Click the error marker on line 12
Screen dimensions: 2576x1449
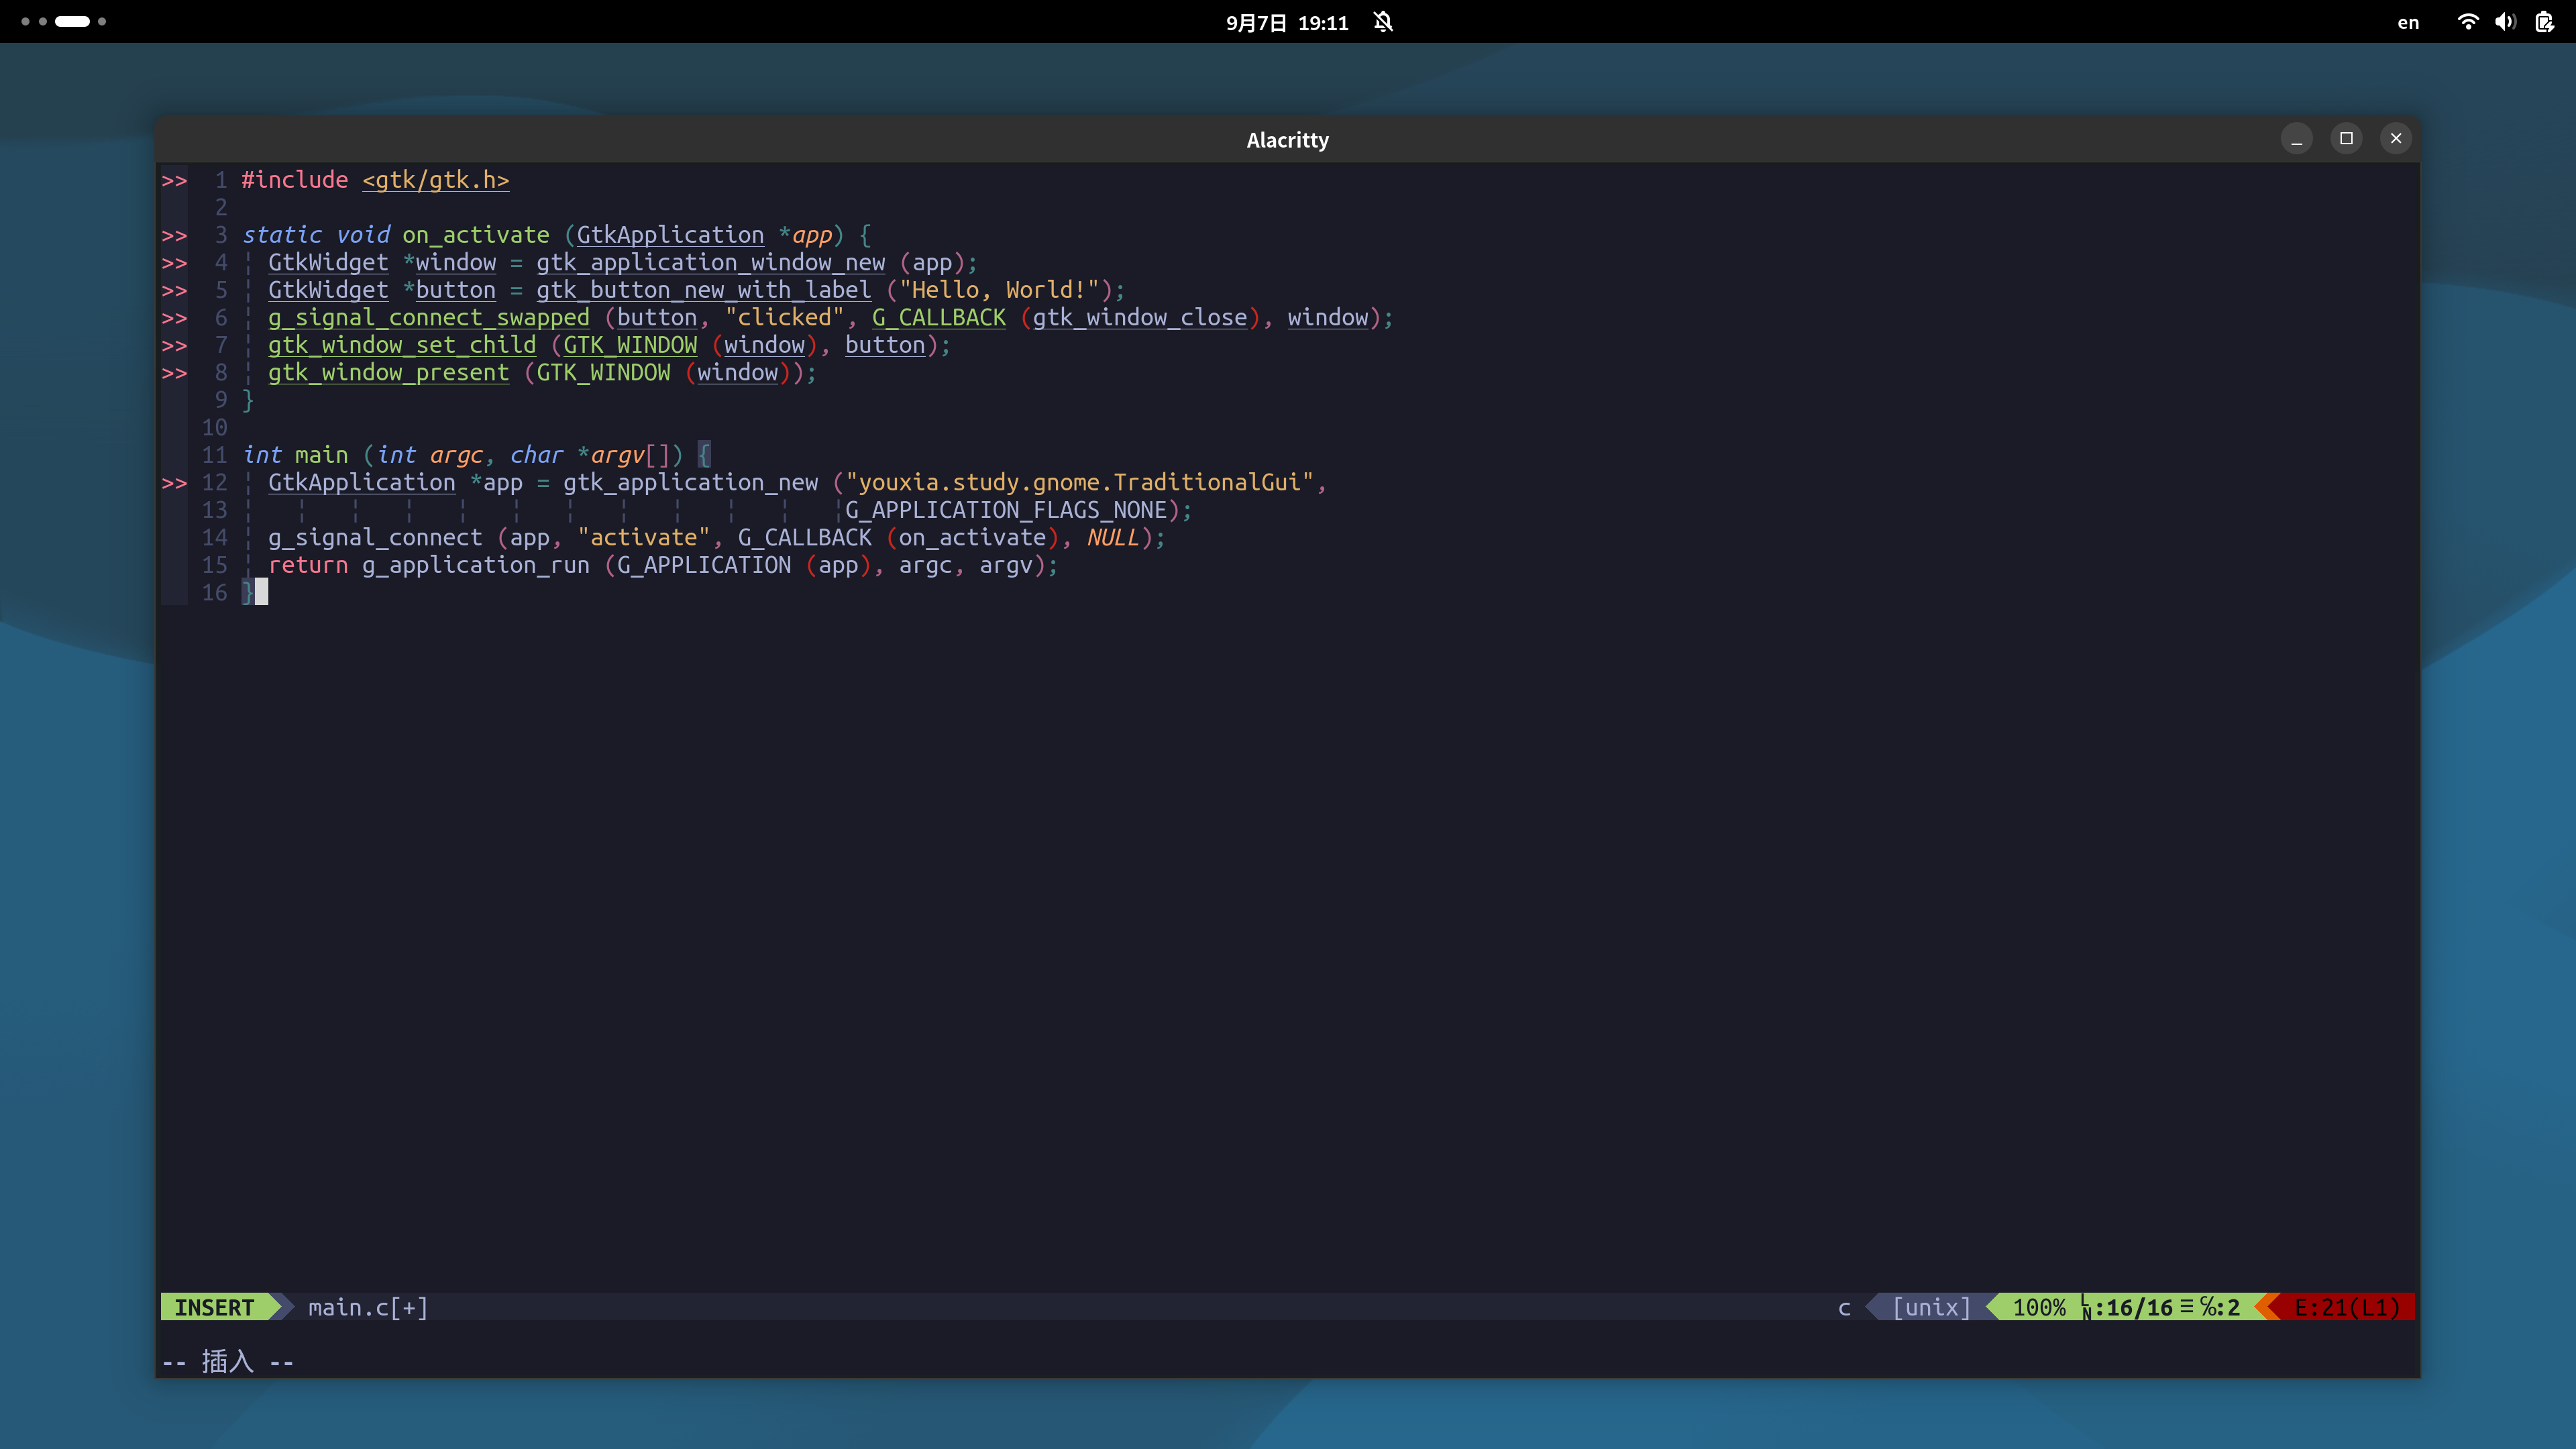click(174, 483)
